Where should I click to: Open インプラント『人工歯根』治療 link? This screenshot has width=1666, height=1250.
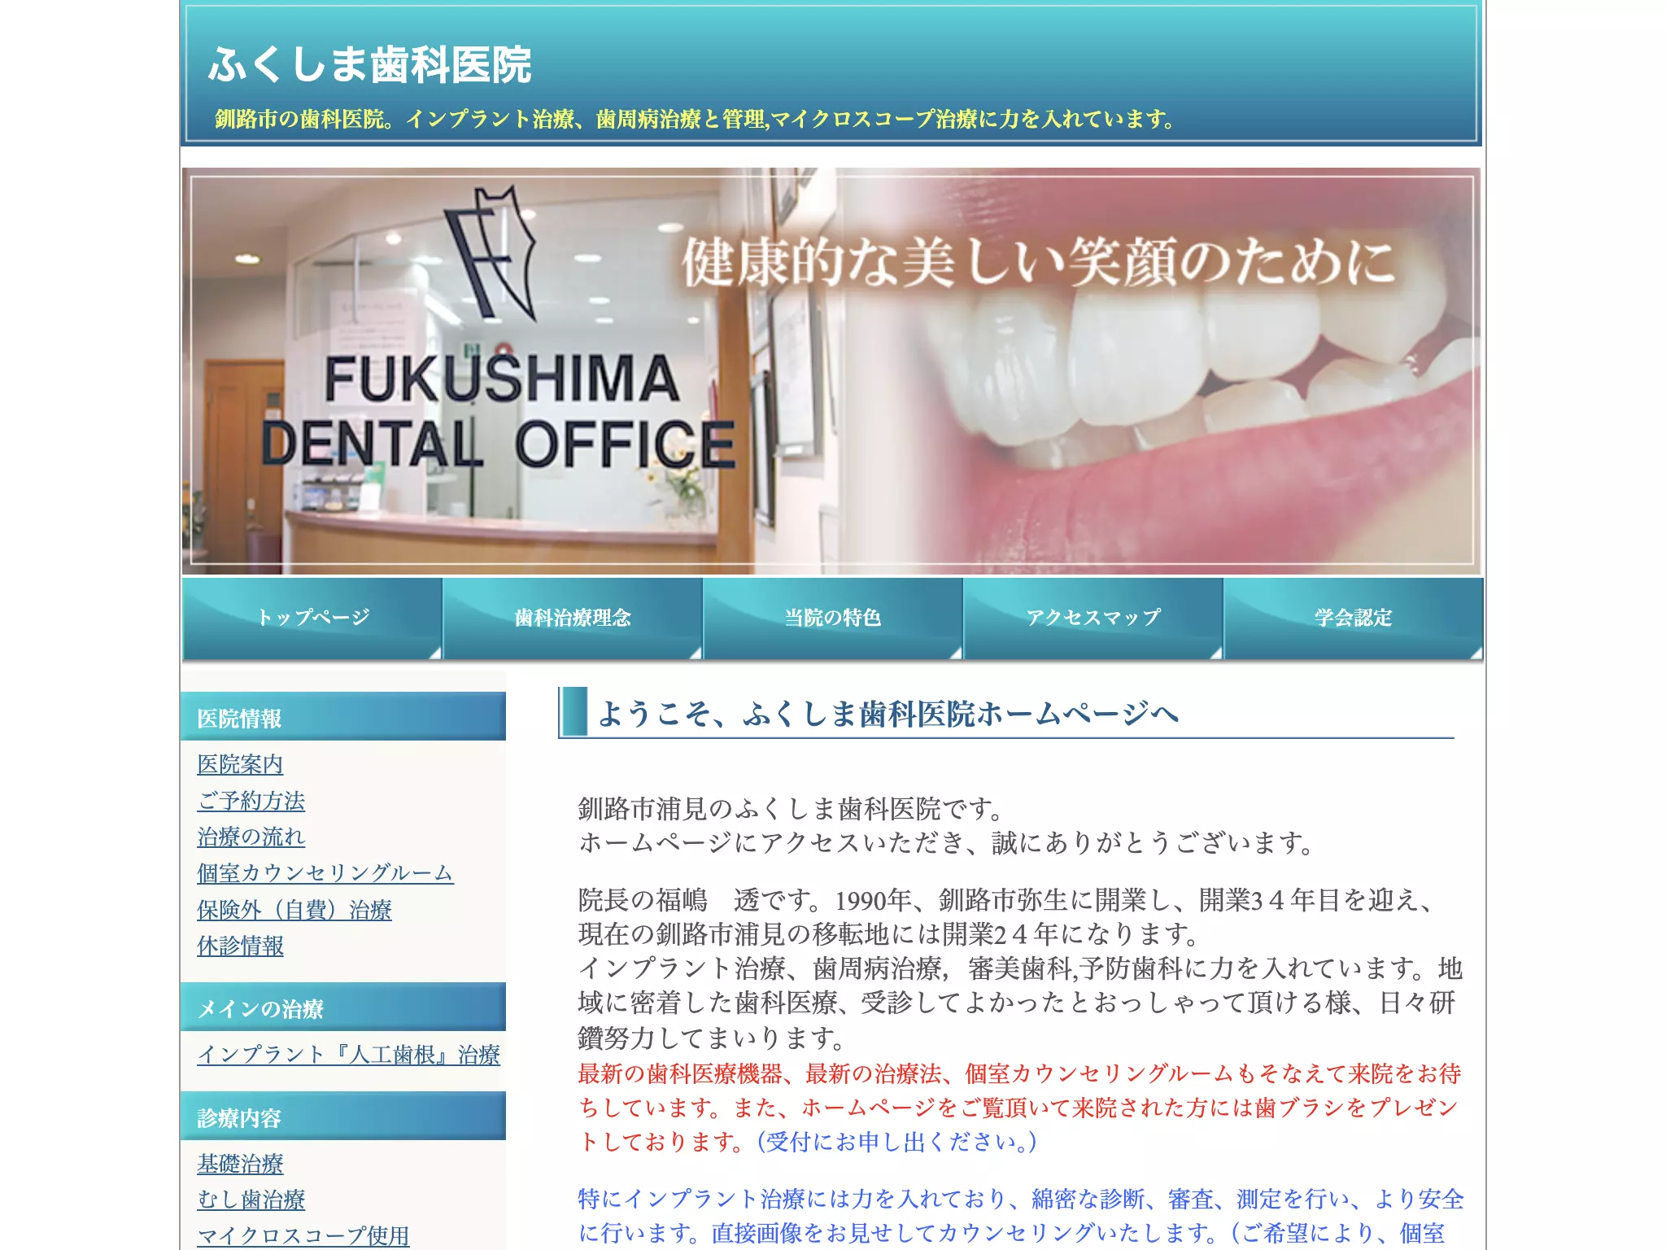[x=348, y=1055]
